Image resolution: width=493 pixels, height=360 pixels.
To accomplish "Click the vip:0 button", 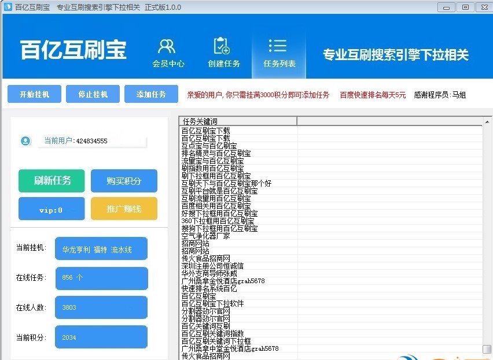I will 51,209.
